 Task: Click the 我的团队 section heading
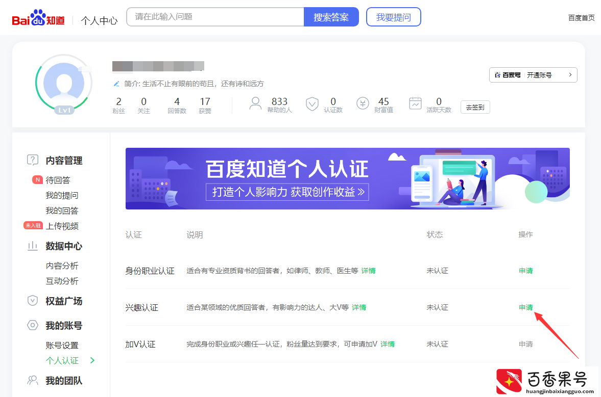coord(64,381)
